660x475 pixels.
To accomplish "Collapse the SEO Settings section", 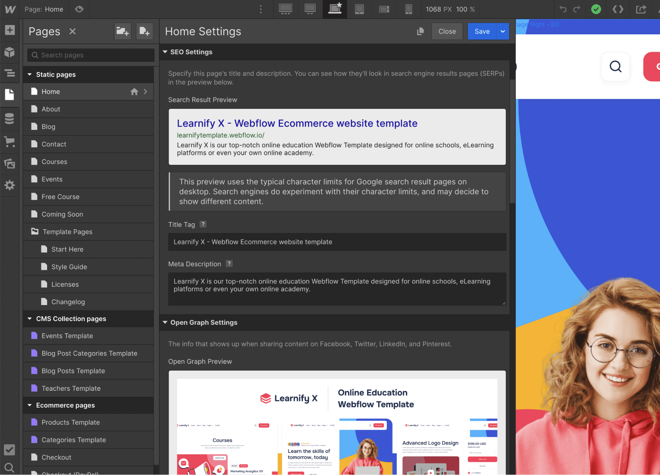I will click(x=165, y=52).
